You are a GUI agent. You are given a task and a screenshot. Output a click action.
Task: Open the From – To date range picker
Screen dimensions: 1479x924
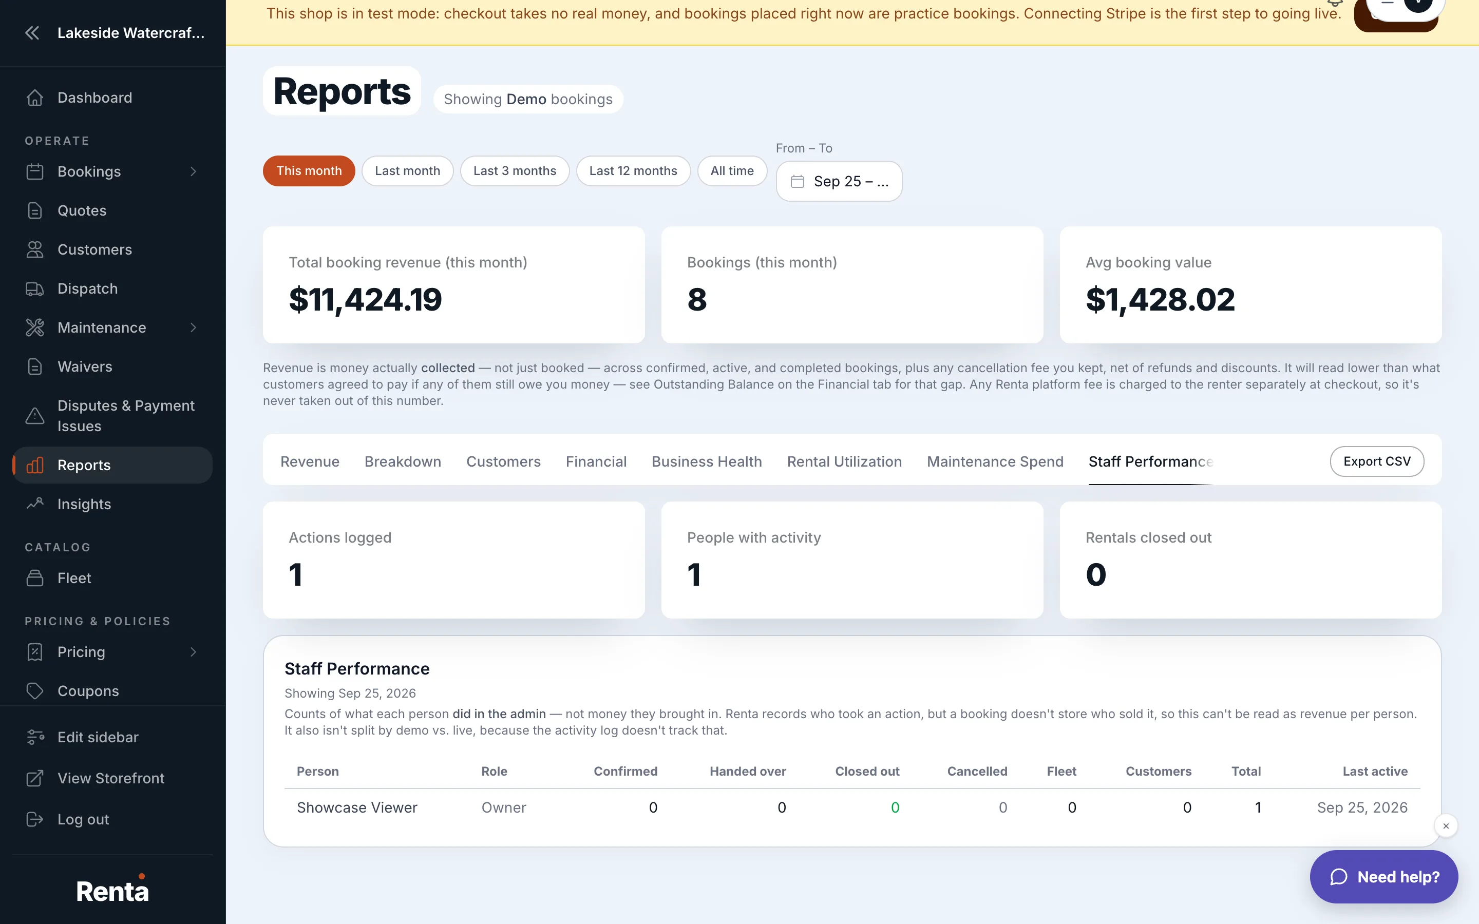pos(839,182)
